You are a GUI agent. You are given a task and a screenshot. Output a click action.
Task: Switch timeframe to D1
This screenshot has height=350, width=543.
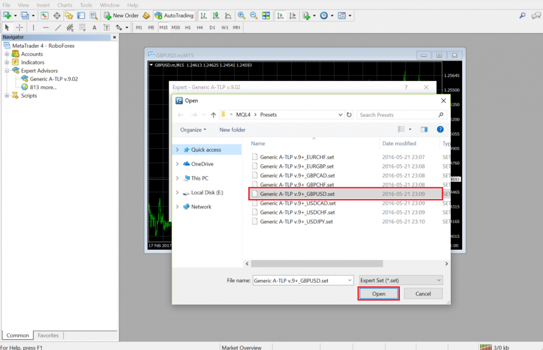click(x=212, y=28)
